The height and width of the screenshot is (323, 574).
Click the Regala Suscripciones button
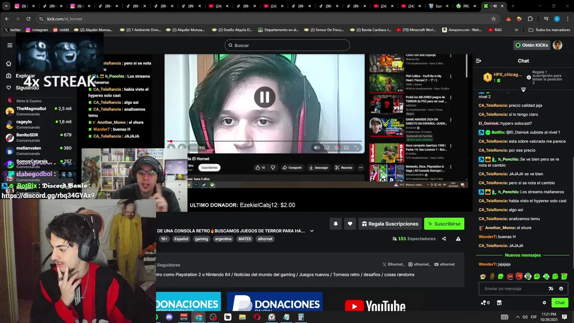tap(390, 224)
